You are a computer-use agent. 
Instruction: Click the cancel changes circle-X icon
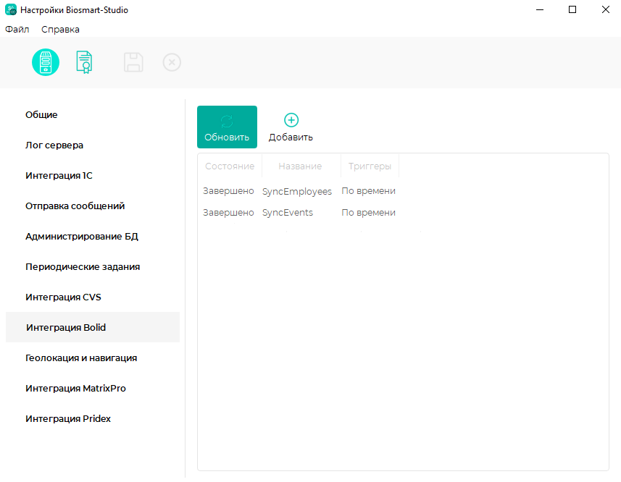pos(172,62)
